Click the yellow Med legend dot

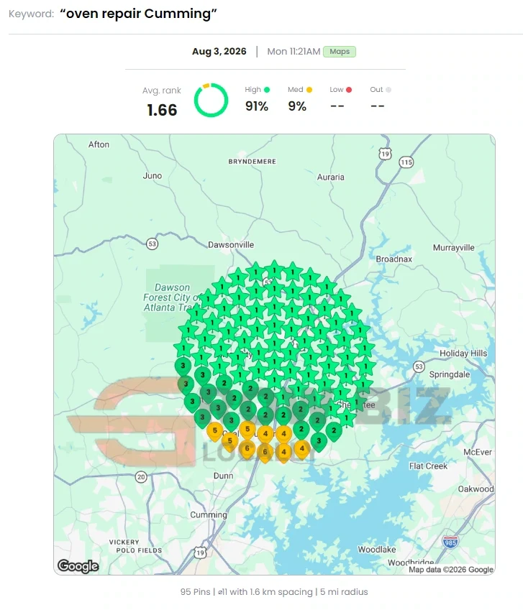[309, 90]
